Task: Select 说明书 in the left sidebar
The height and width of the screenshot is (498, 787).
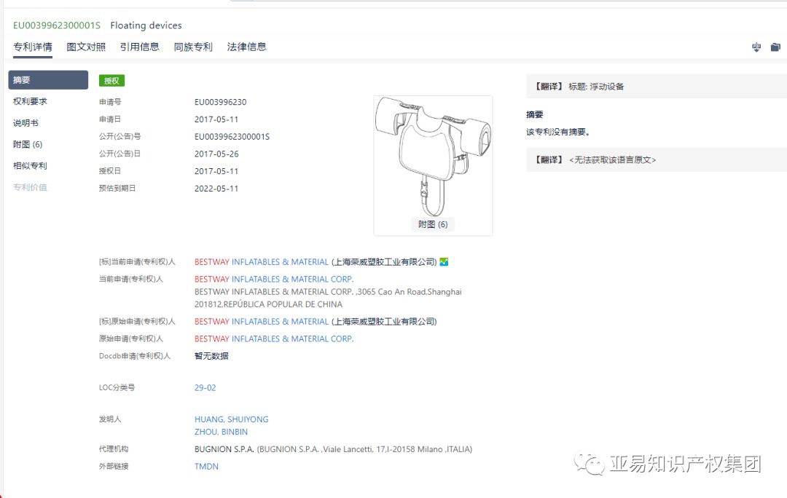Action: tap(27, 122)
